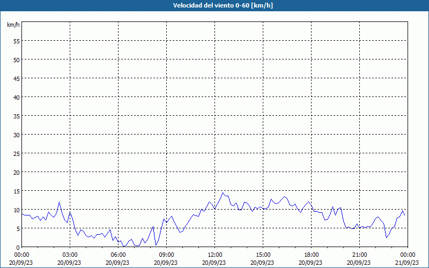Click the y-axis label 25
This screenshot has height=268, width=429.
click(17, 154)
